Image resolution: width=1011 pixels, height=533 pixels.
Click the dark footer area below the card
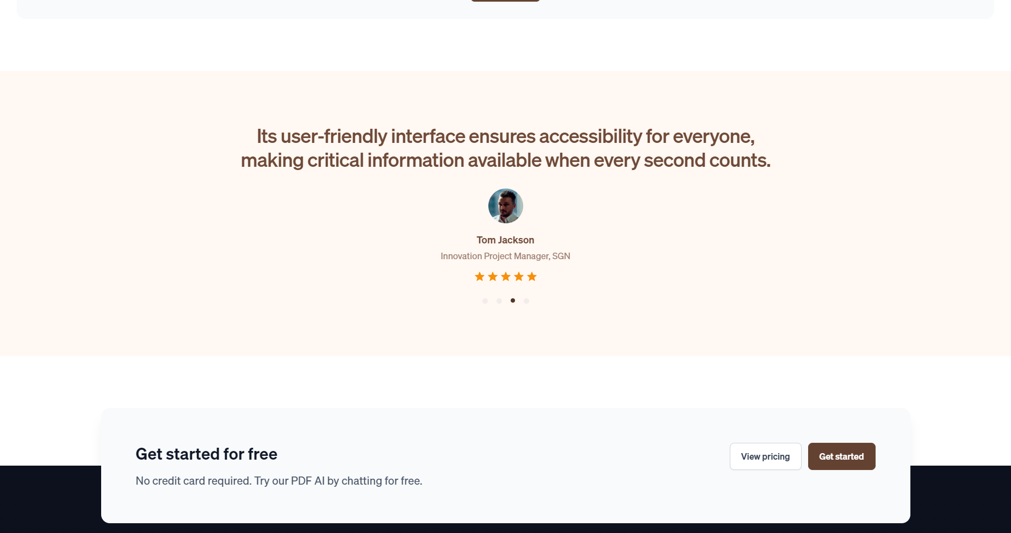click(49, 500)
